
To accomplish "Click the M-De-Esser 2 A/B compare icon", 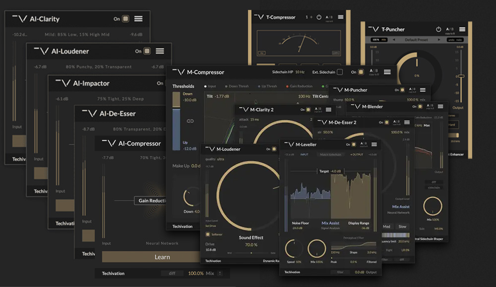I will [396, 123].
